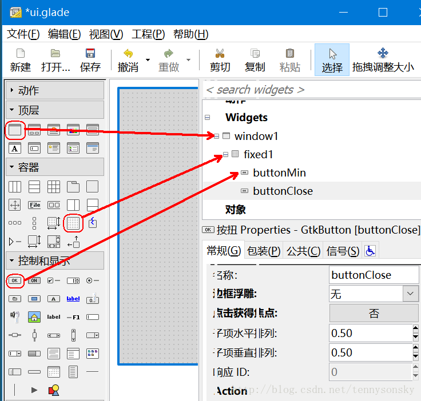
Task: Open the 边框浮雕 combo box
Action: [x=374, y=294]
